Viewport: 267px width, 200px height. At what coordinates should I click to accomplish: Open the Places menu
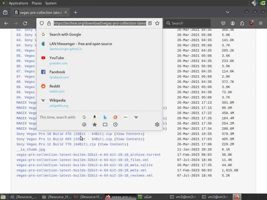(x=37, y=3)
